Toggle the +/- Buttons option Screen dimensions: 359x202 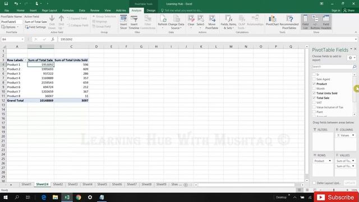point(315,22)
